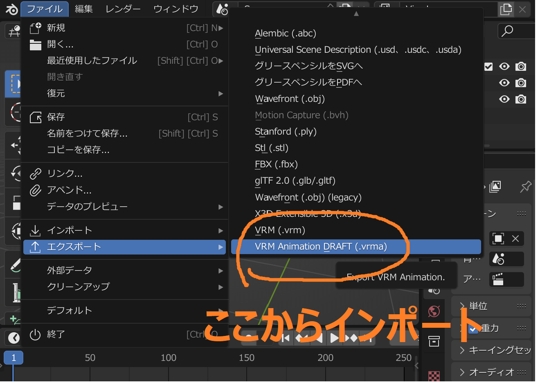Expand the キーイングセット panel
This screenshot has height=383, width=540.
(491, 350)
